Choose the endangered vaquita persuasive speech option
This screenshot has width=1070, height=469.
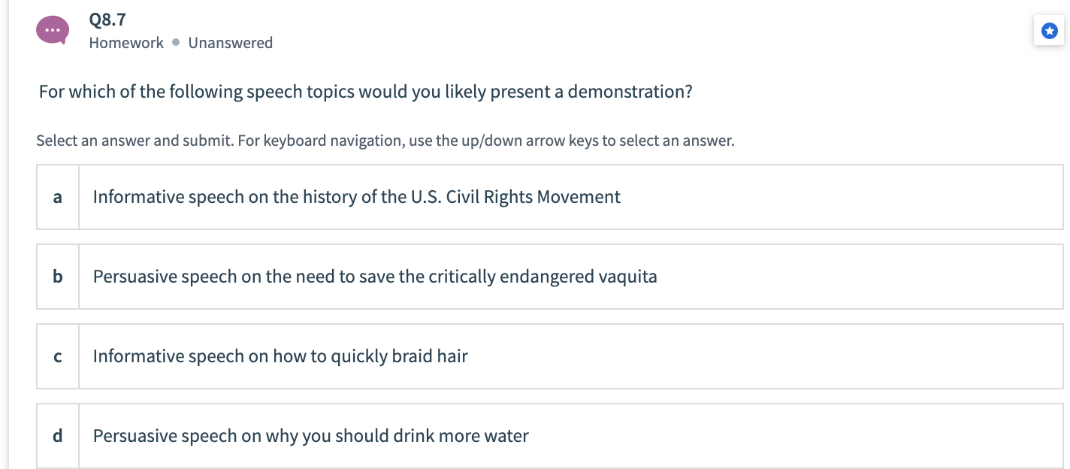pyautogui.click(x=374, y=277)
